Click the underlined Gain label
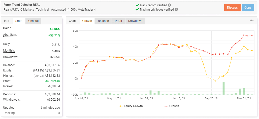The height and width of the screenshot is (119, 259). coord(7,28)
